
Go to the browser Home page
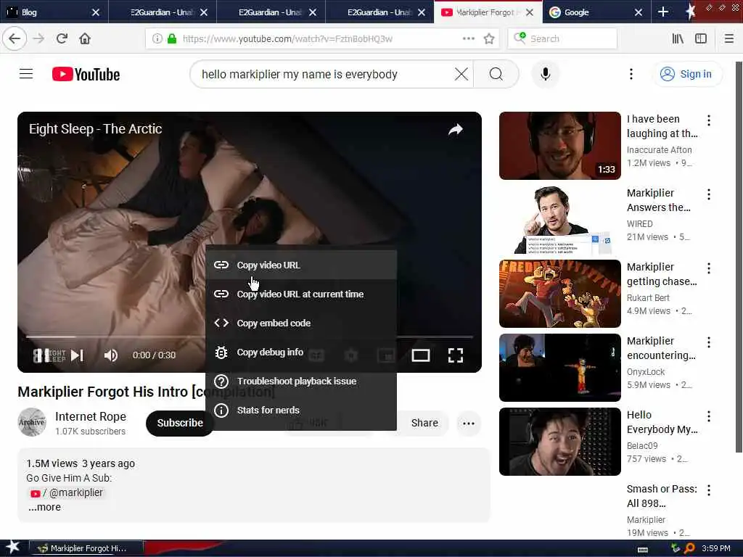click(x=85, y=38)
